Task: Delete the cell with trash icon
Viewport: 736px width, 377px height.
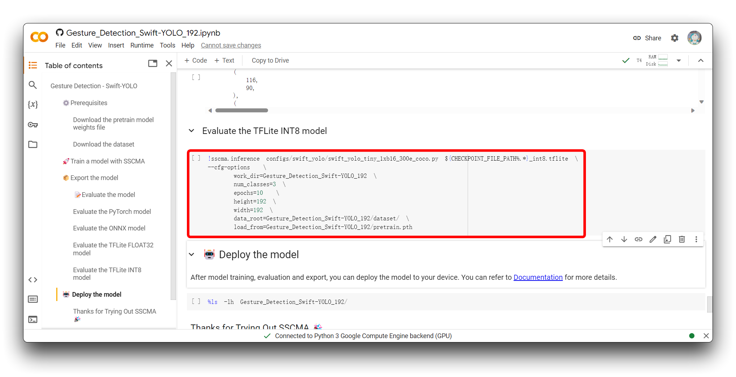Action: coord(682,239)
